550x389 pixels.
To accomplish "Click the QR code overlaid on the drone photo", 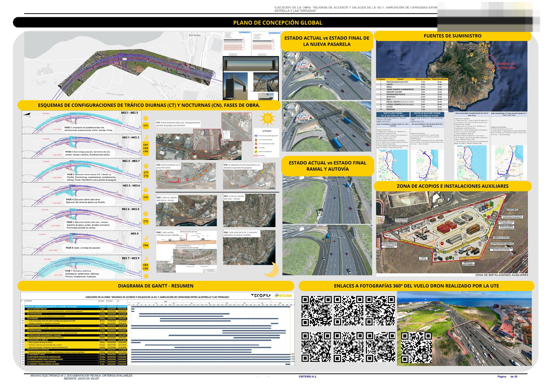I will 416,348.
